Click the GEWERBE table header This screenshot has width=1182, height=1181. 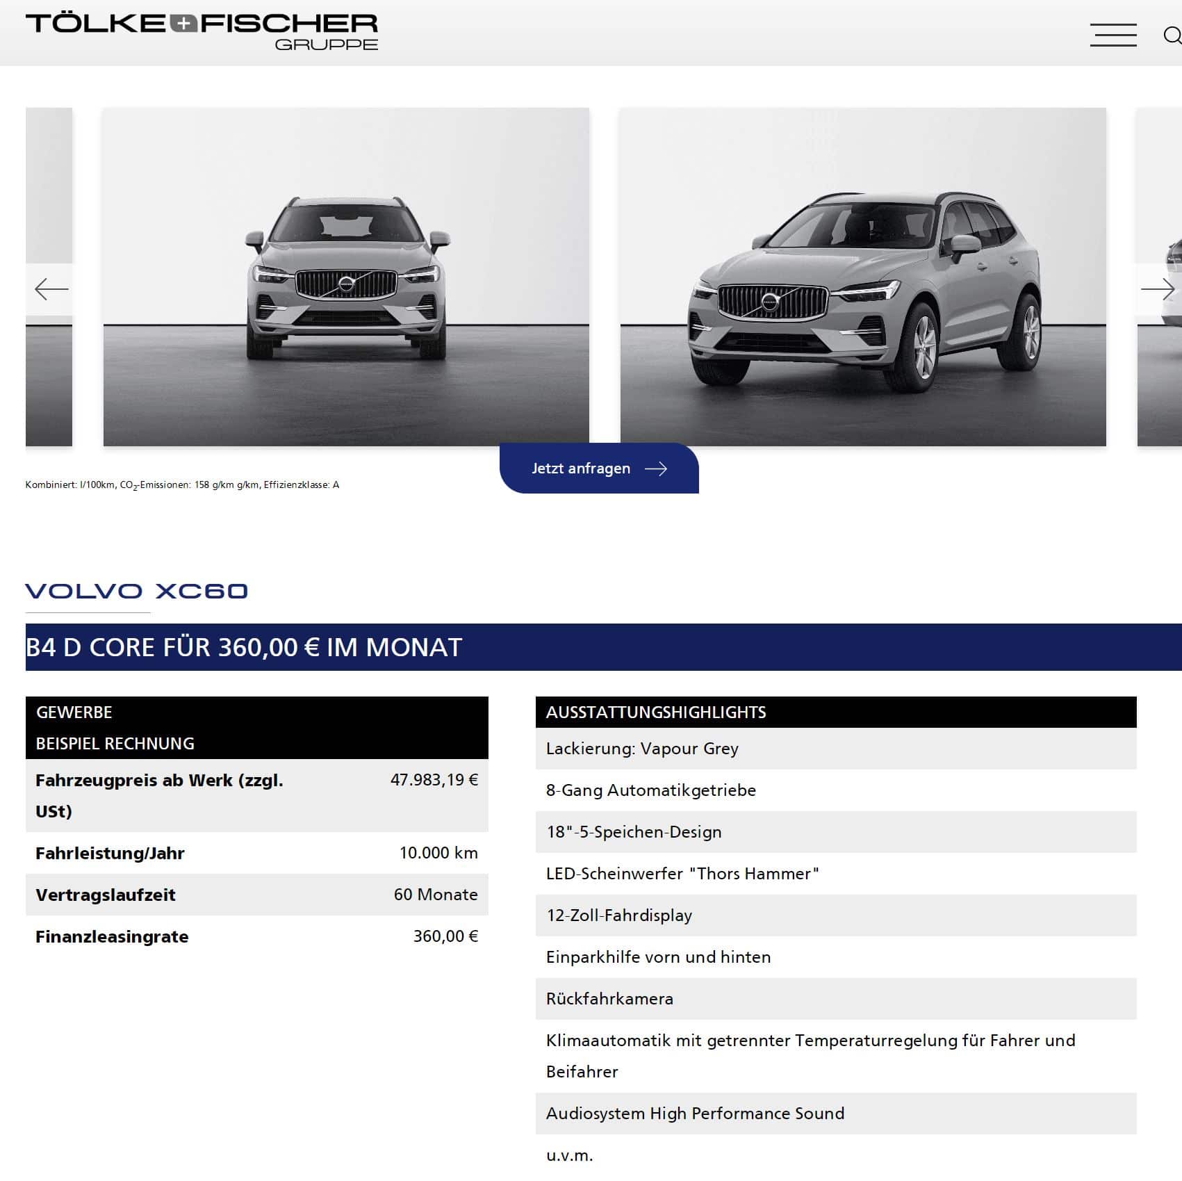pyautogui.click(x=74, y=712)
